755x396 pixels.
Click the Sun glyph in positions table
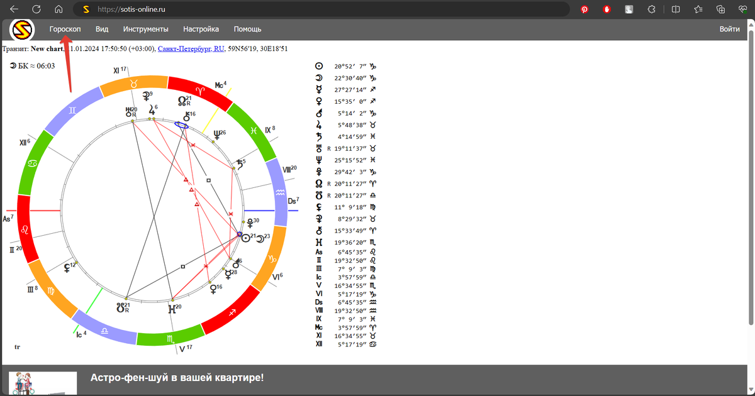(x=319, y=66)
